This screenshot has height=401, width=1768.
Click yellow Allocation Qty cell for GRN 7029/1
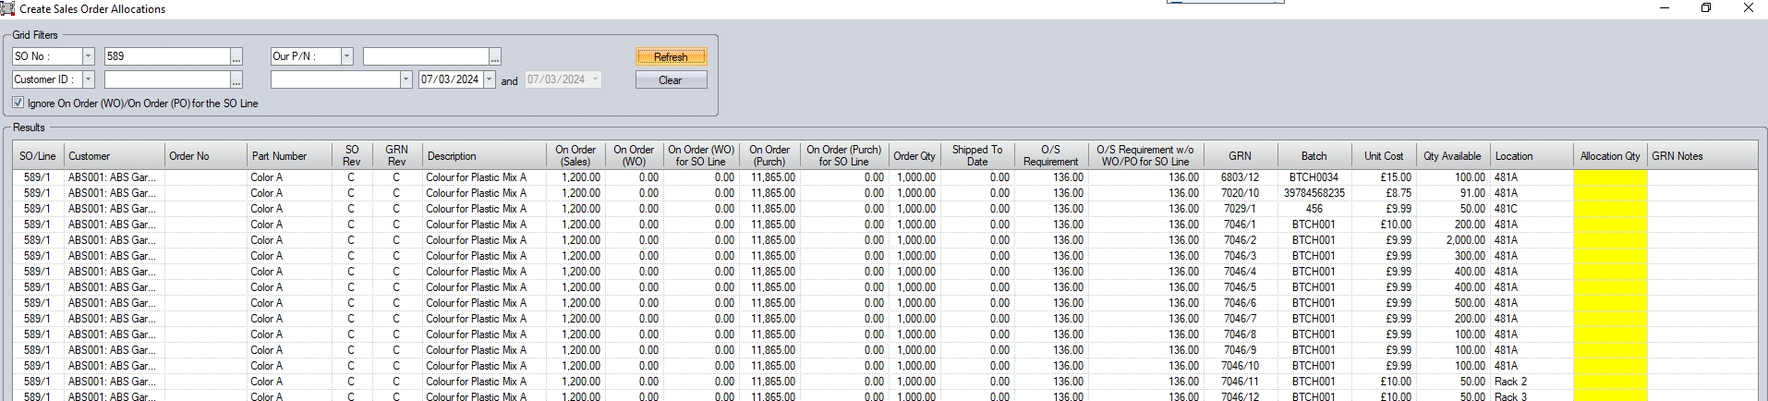pos(1609,209)
